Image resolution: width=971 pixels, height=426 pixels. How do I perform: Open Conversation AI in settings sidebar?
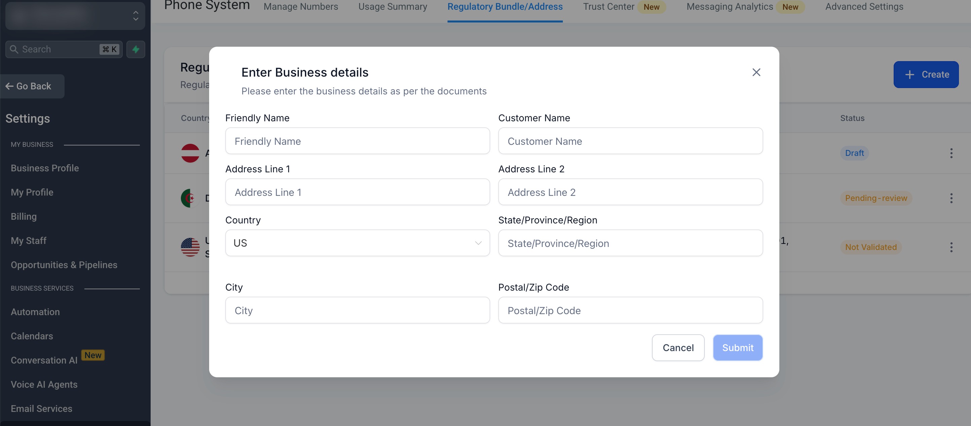pos(44,360)
